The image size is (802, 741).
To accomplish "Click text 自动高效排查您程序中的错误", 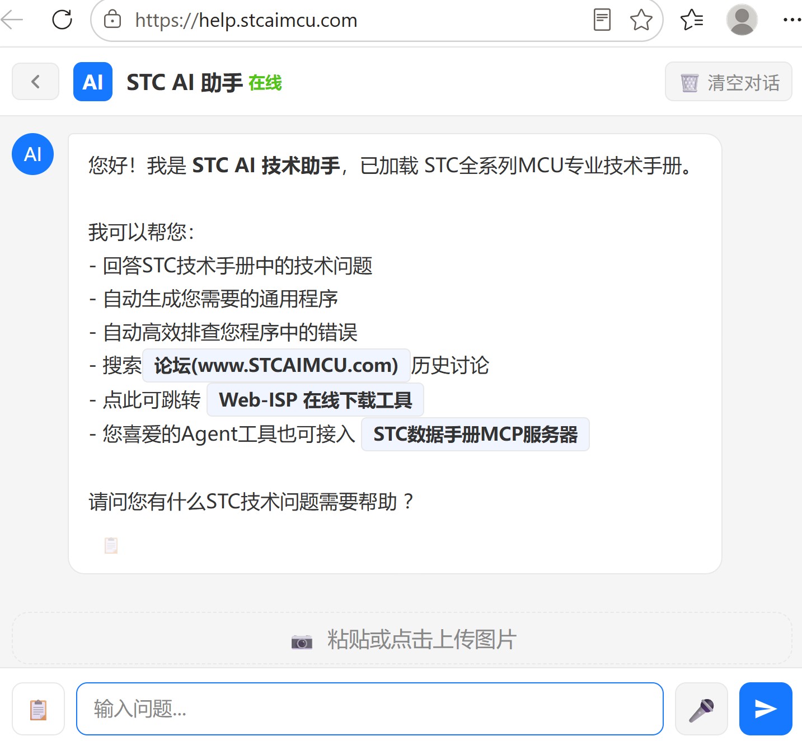I will pyautogui.click(x=231, y=332).
